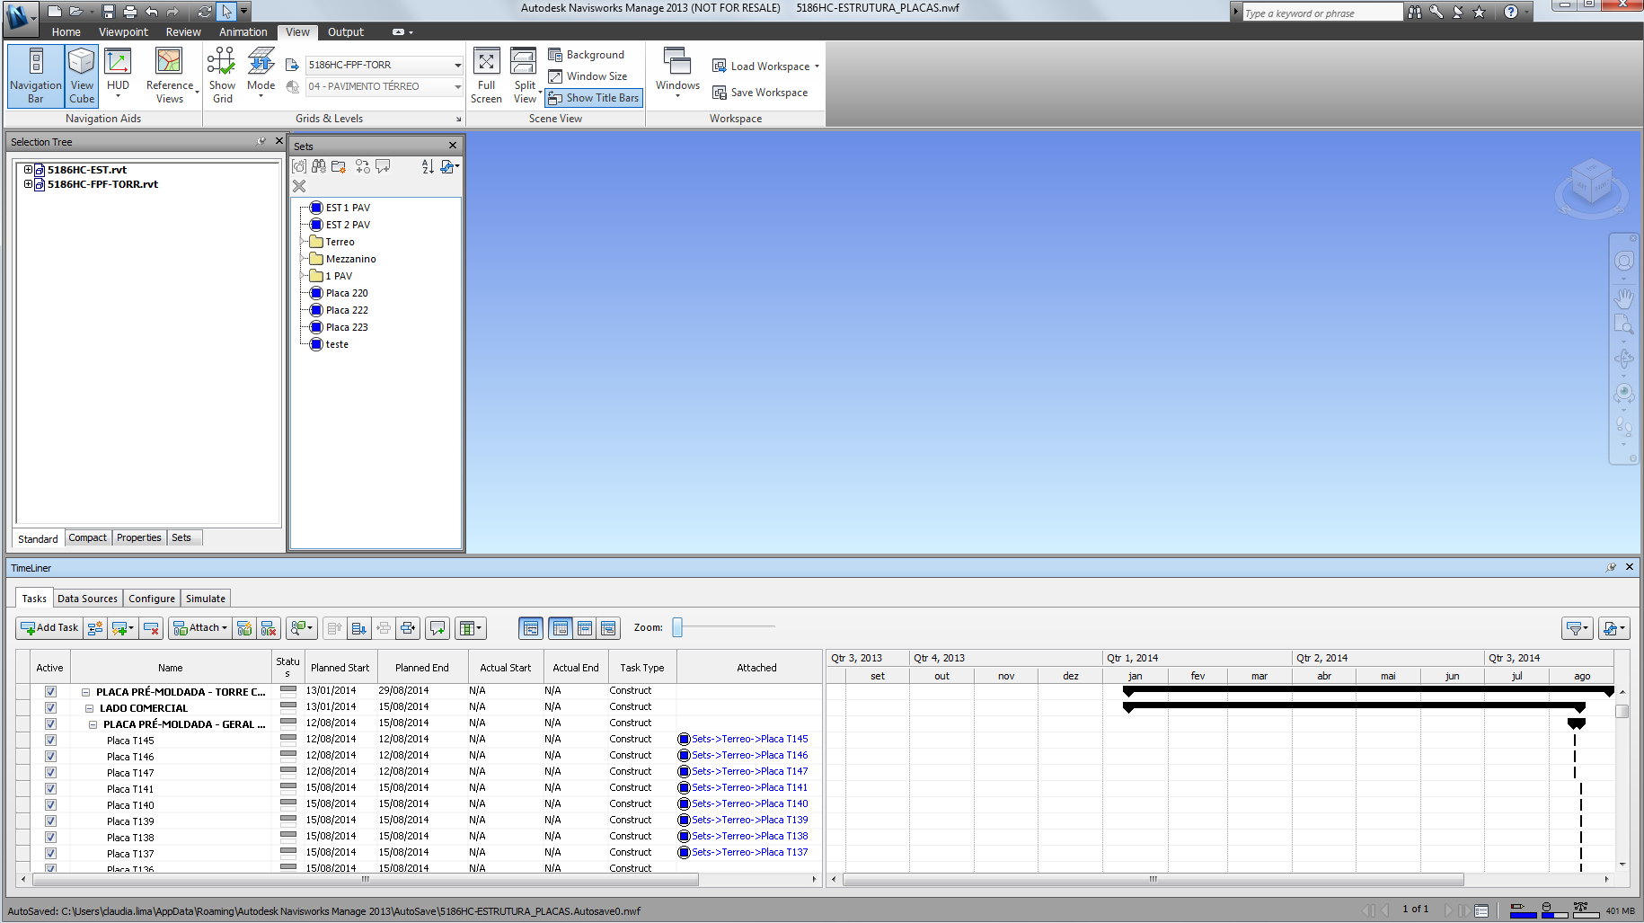This screenshot has width=1644, height=923.
Task: Uncheck Active for Placa T141
Action: (50, 788)
